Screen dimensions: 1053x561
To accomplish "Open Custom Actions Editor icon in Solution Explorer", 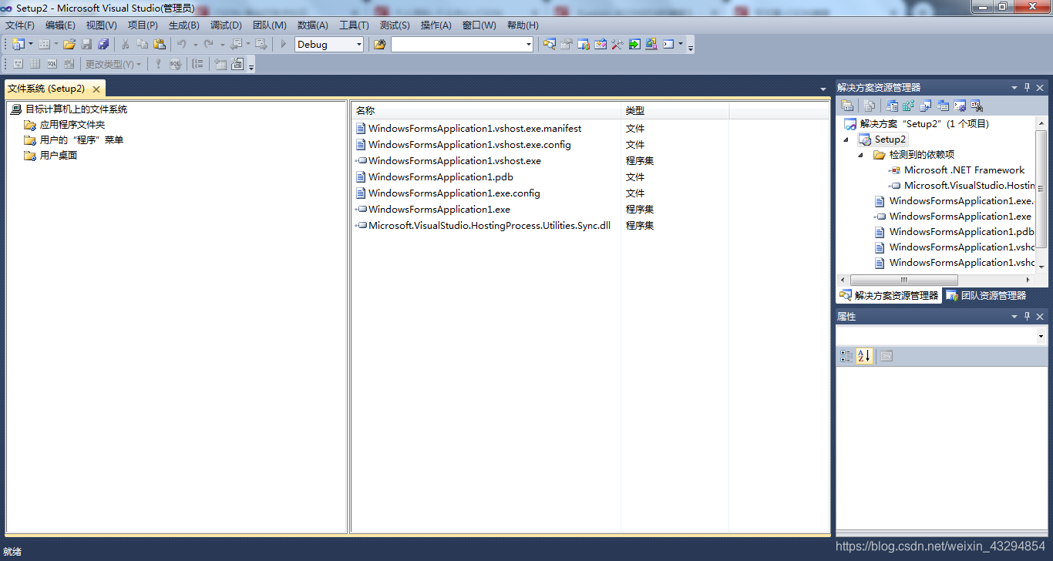I will tap(959, 106).
